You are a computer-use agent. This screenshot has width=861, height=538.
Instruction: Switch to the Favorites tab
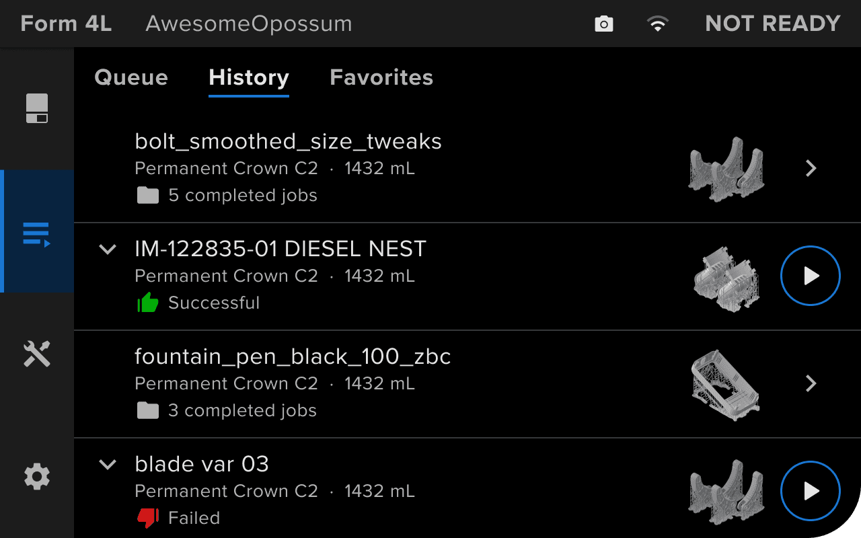coord(381,77)
